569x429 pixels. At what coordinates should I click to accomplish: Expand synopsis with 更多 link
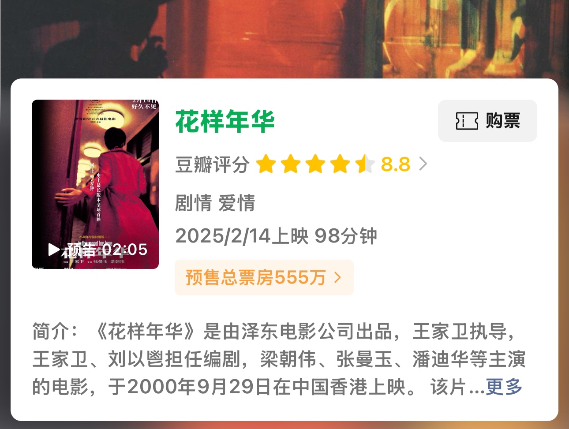(504, 387)
